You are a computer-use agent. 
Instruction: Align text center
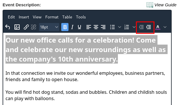click(96, 27)
